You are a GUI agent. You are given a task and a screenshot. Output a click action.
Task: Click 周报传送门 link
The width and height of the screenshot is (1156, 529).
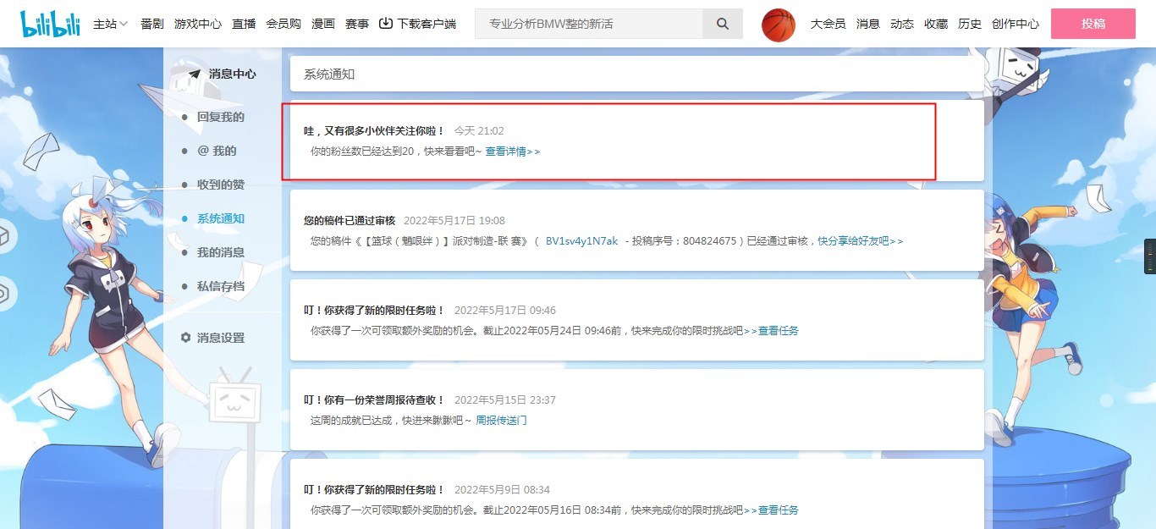click(501, 421)
